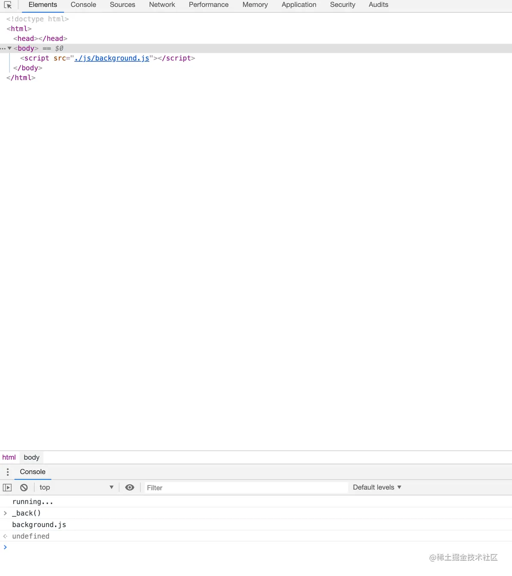Select the running... console message
This screenshot has height=576, width=512.
tap(33, 502)
